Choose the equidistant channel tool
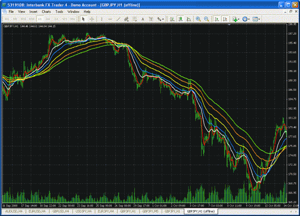This screenshot has width=300, height=216. click(126, 19)
